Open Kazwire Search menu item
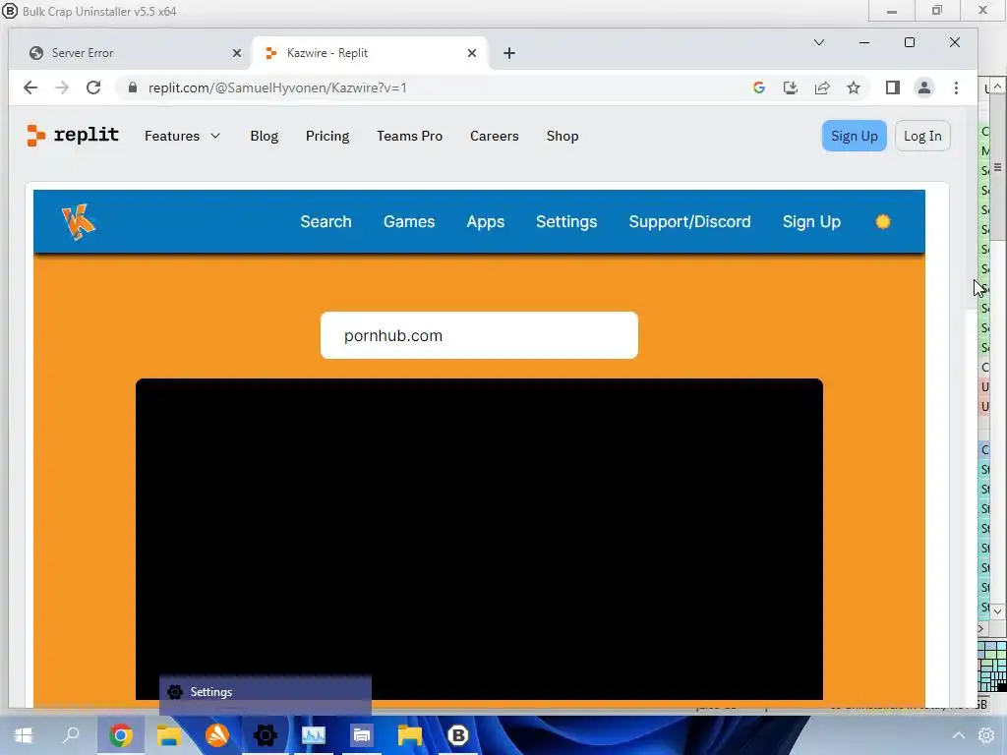Viewport: 1007px width, 755px height. pyautogui.click(x=326, y=222)
